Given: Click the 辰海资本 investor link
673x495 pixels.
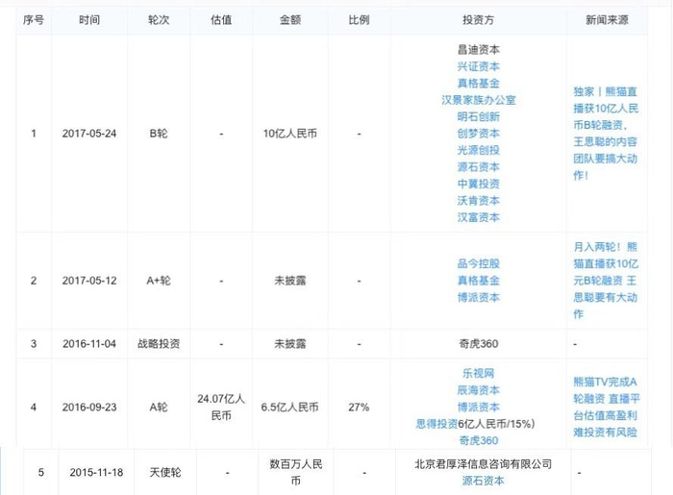Looking at the screenshot, I should pos(478,390).
